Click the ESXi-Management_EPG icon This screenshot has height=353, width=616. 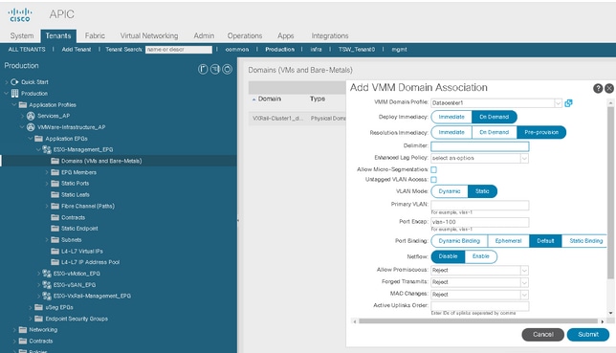coord(47,149)
